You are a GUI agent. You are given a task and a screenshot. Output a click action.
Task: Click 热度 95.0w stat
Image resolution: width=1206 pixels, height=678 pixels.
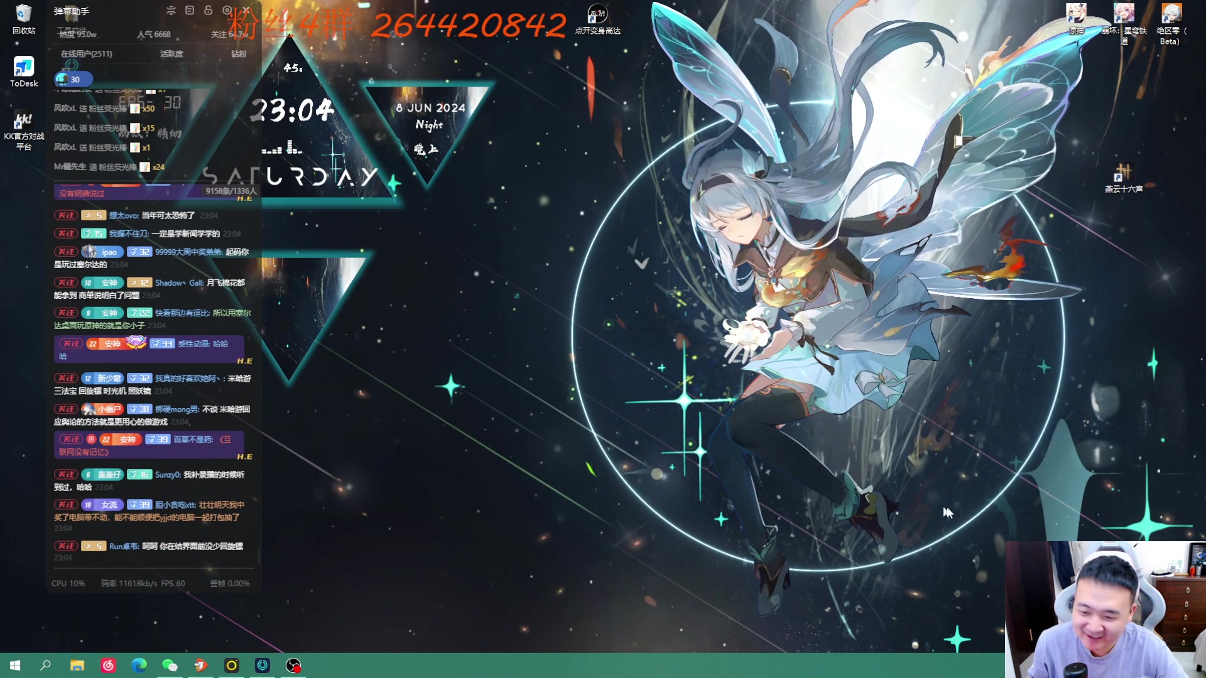[x=78, y=35]
